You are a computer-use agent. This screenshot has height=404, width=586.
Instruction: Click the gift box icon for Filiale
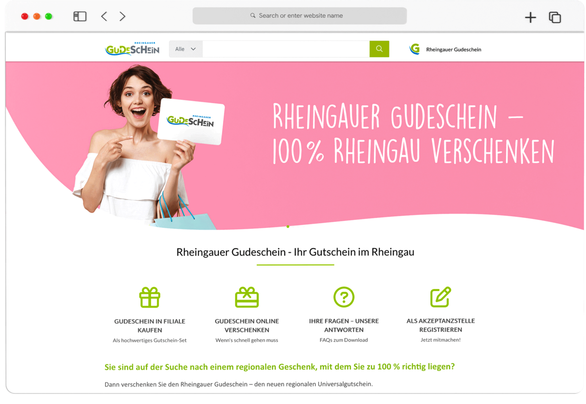(150, 297)
